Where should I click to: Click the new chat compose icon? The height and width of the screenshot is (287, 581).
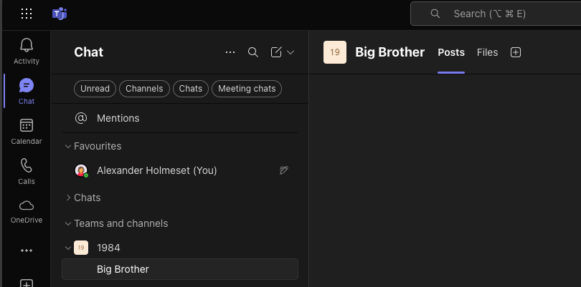tap(276, 52)
